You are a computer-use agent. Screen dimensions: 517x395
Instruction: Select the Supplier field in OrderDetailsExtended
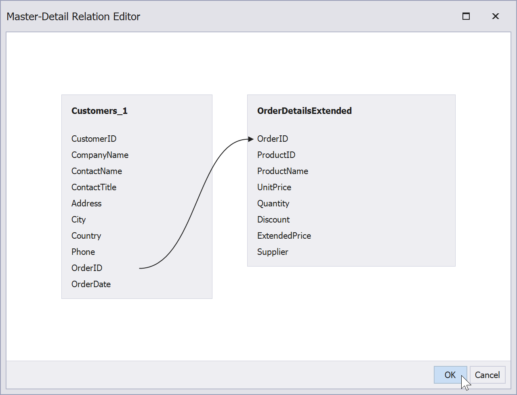[273, 252]
